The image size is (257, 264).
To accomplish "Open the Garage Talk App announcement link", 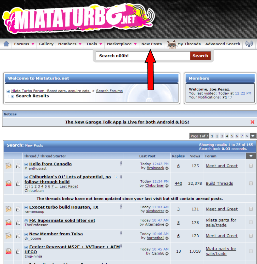I will 127,122.
